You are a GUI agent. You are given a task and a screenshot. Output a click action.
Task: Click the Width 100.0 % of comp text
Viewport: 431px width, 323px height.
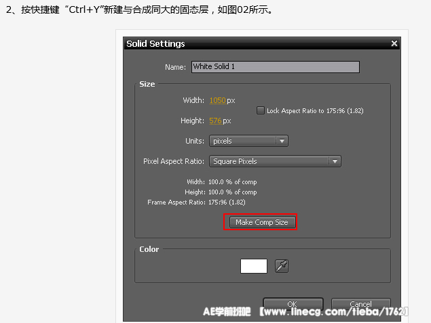tap(221, 181)
